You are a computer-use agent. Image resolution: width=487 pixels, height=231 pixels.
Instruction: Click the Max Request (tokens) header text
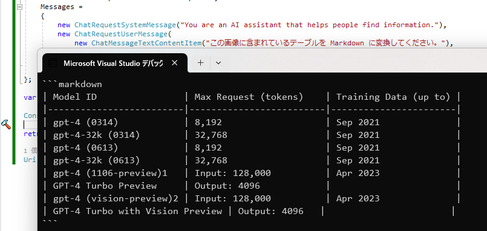pos(249,97)
